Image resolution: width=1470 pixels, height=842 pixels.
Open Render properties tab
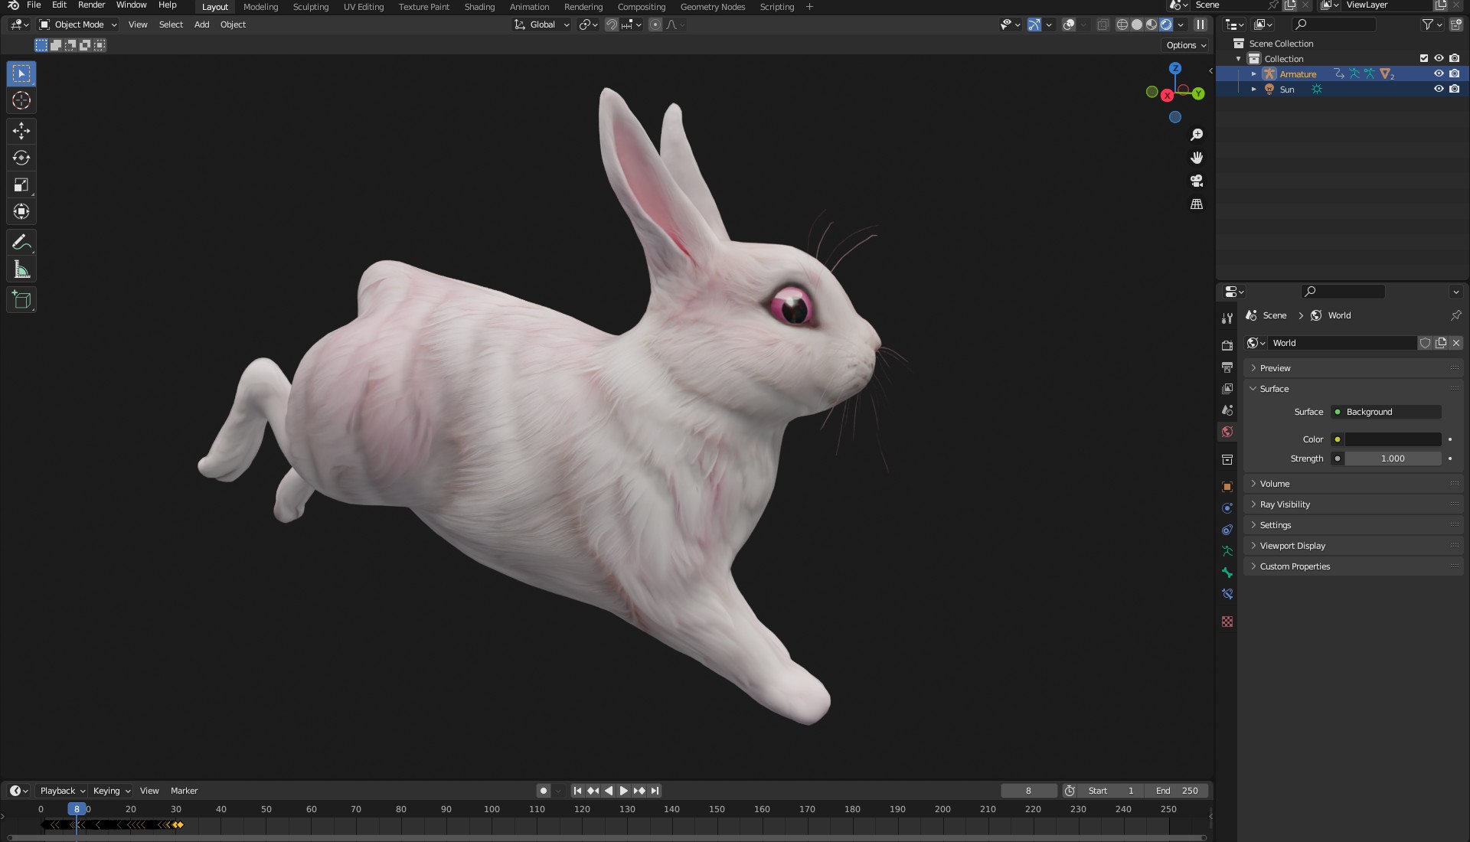(1227, 345)
